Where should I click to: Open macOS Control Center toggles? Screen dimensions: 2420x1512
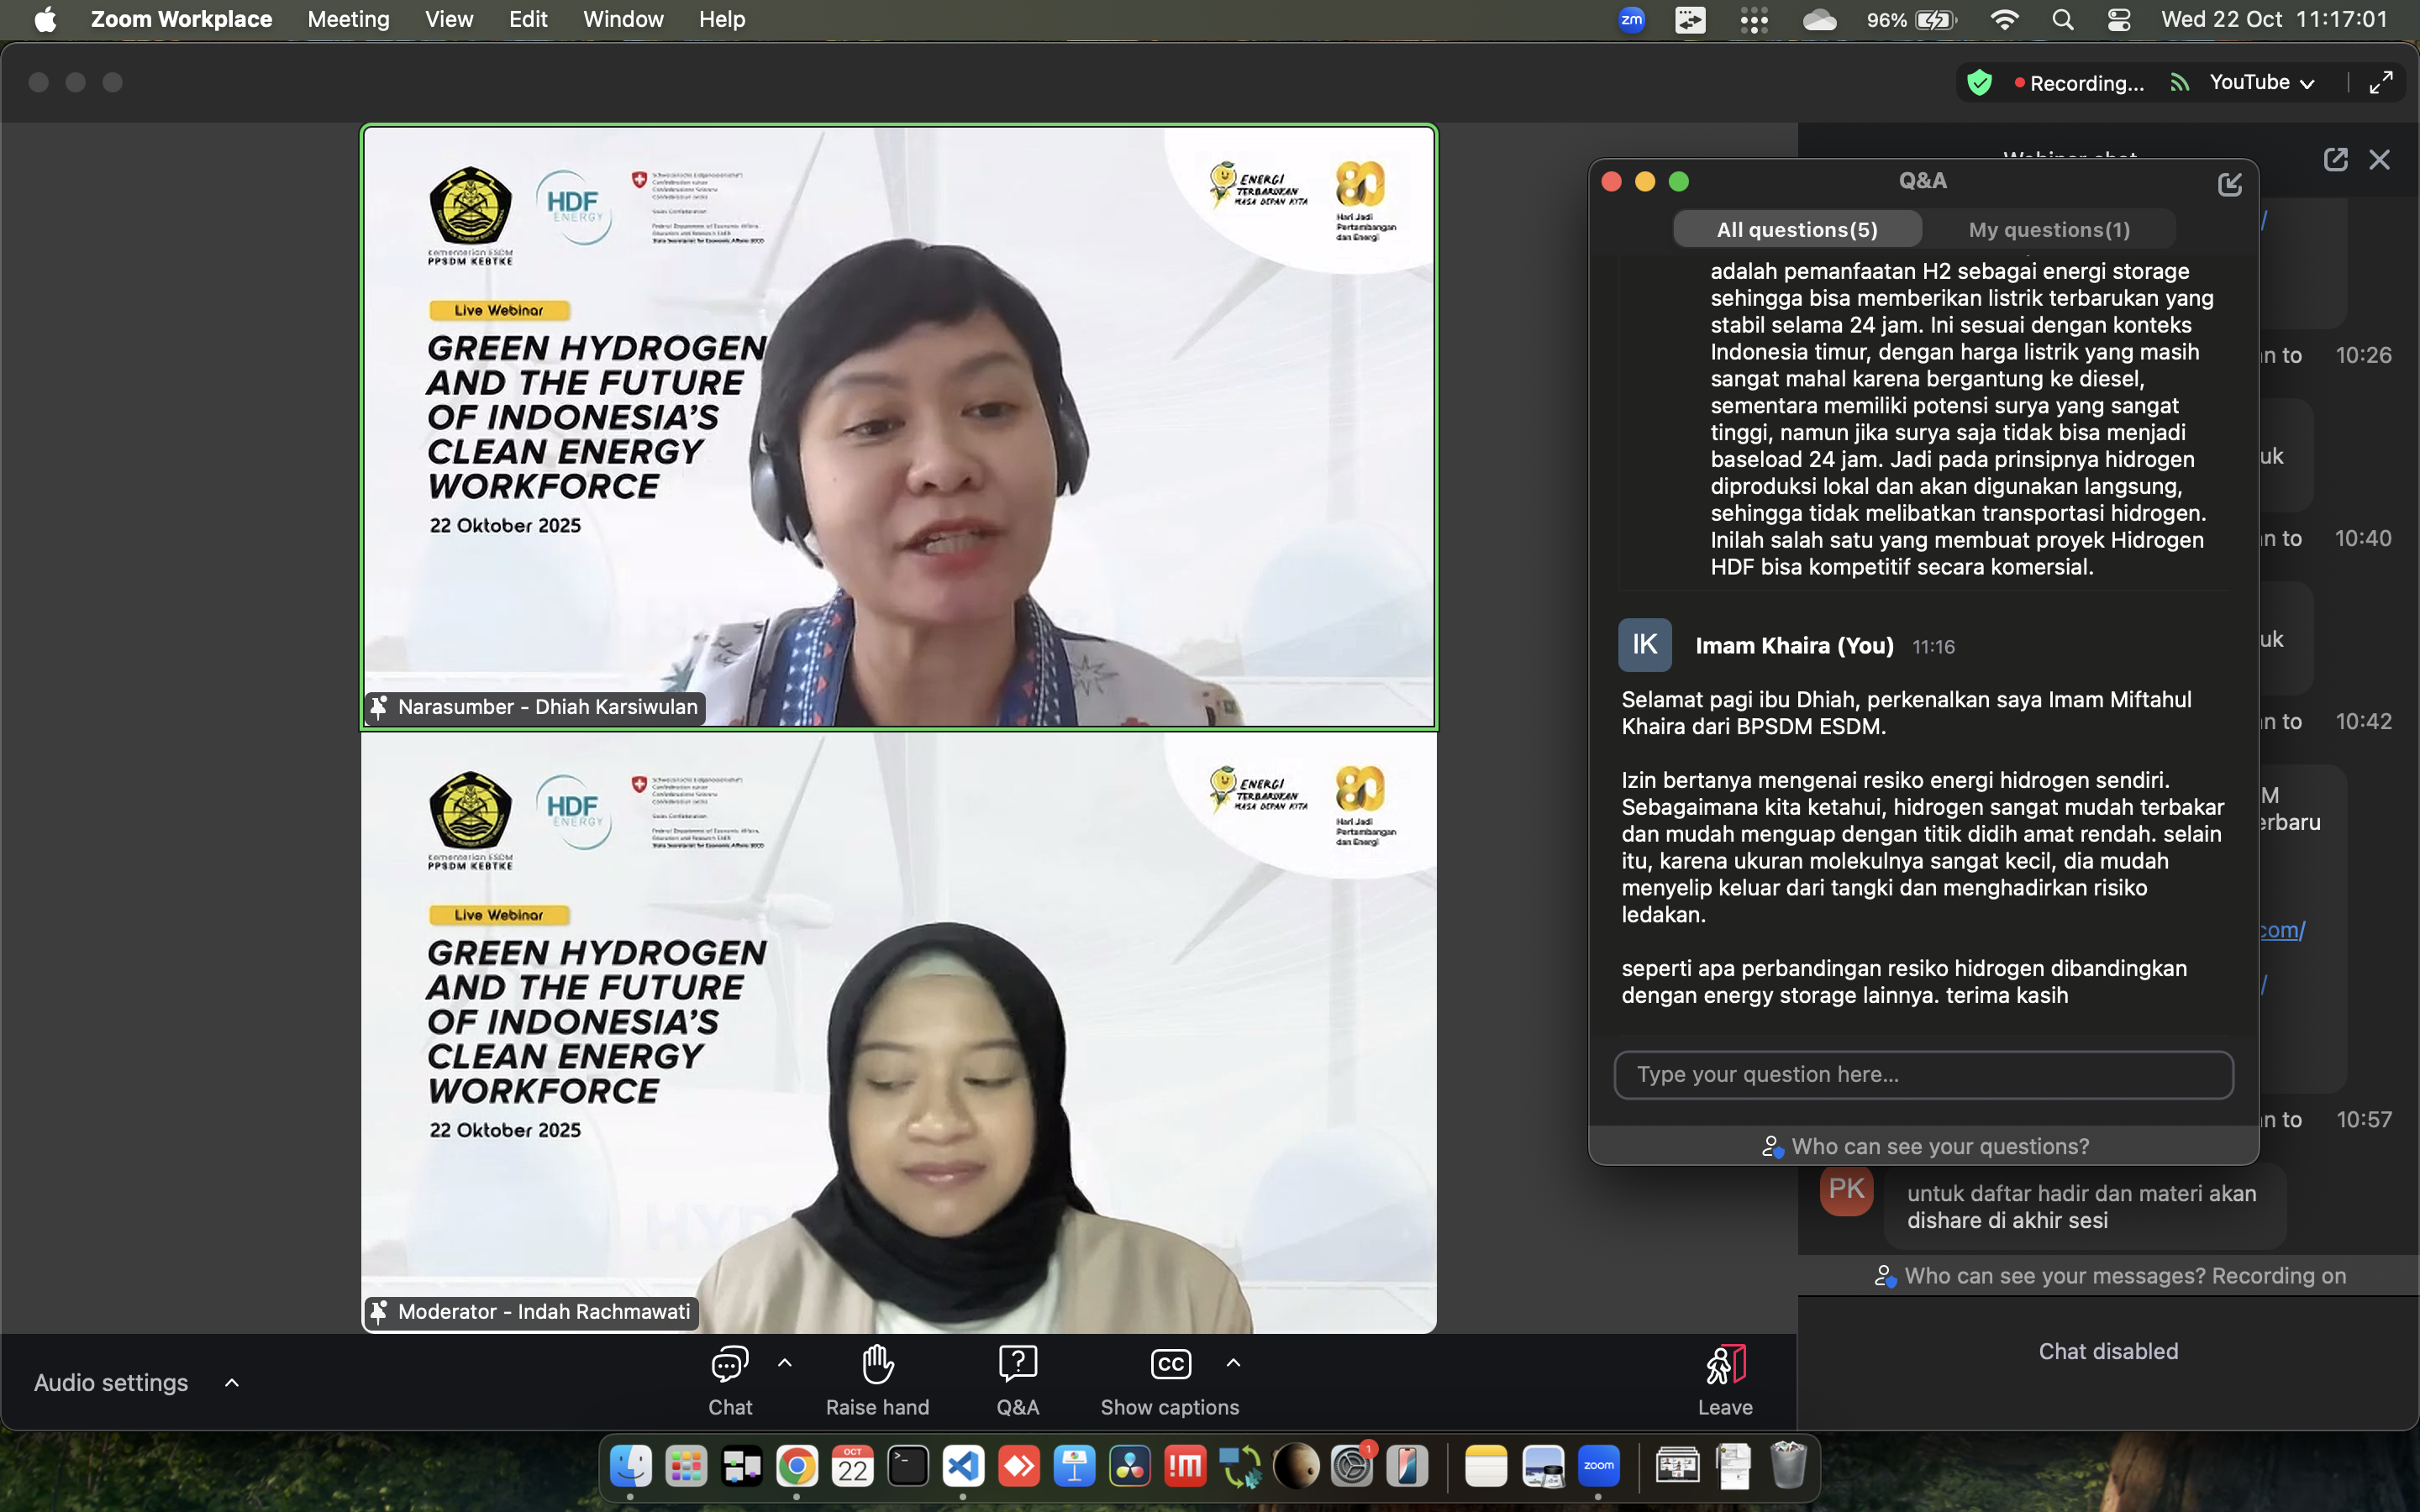pos(2118,20)
